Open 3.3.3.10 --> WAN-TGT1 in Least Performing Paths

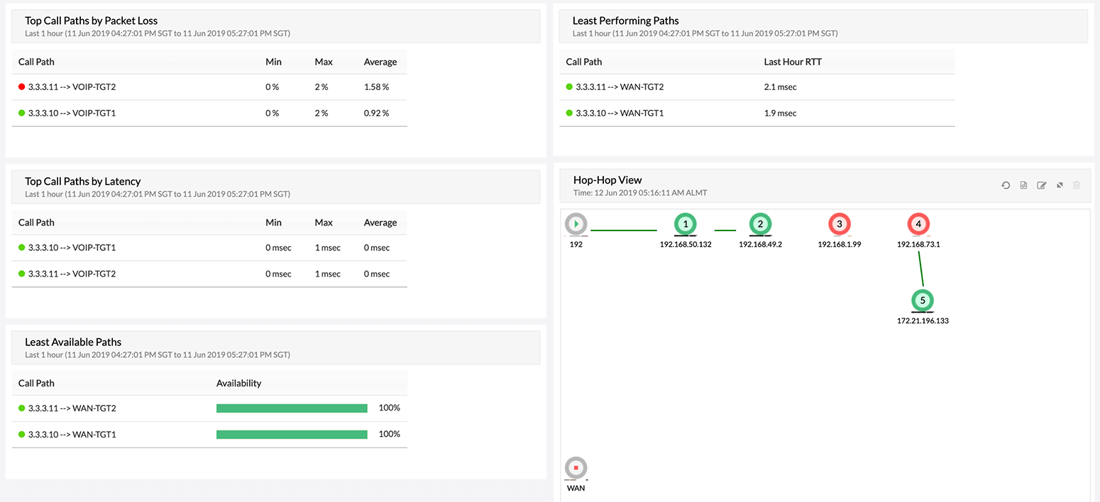(619, 113)
